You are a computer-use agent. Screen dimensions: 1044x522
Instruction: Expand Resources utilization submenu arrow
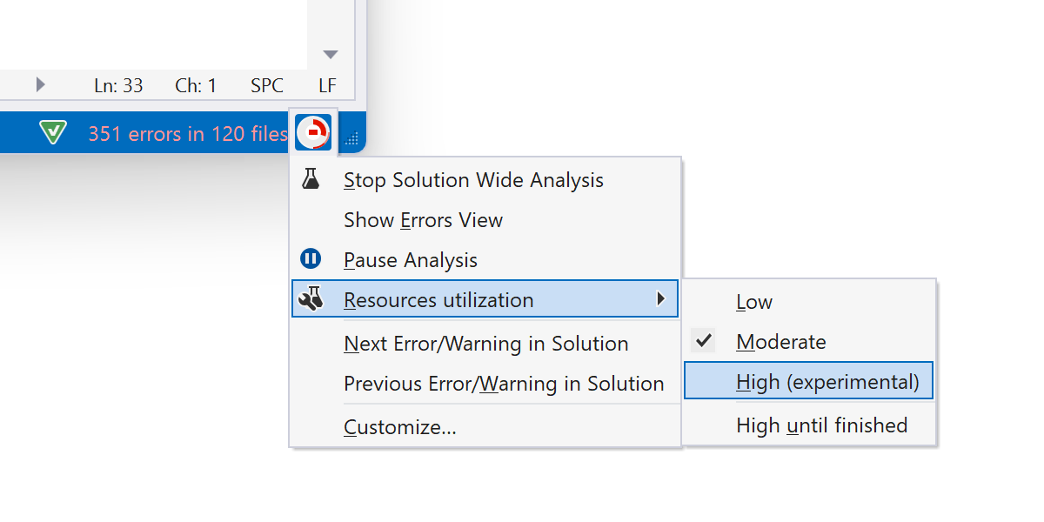pyautogui.click(x=661, y=299)
